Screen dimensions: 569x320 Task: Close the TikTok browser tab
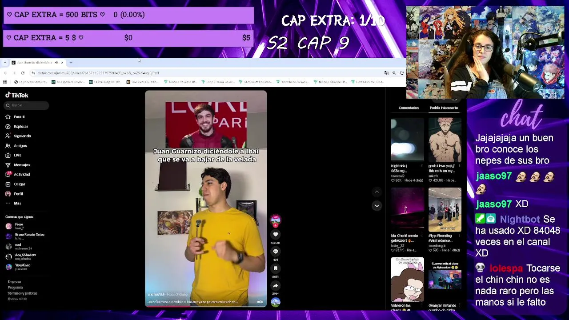(62, 63)
